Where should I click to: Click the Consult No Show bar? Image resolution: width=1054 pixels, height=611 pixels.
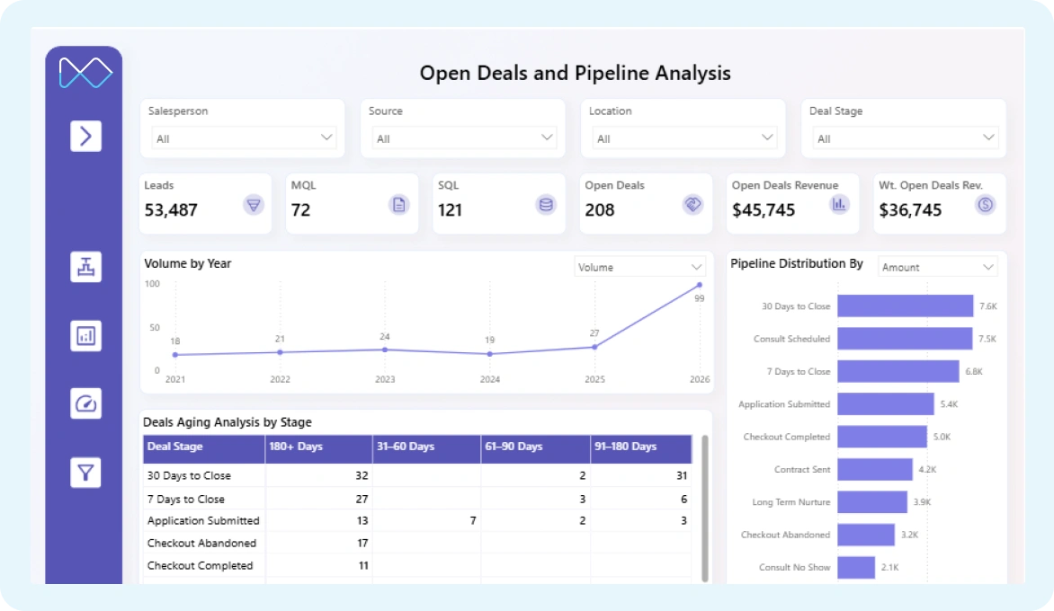point(856,567)
